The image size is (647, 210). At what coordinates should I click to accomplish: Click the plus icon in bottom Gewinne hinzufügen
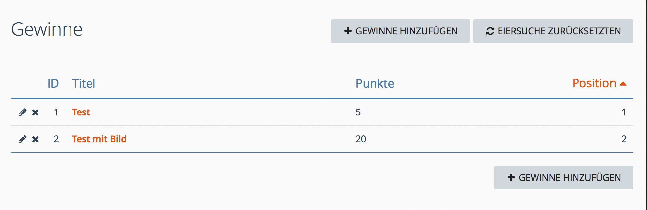point(511,178)
